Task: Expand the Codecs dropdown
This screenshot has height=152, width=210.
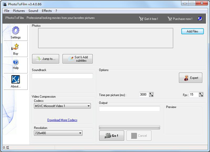Action: tap(62, 106)
